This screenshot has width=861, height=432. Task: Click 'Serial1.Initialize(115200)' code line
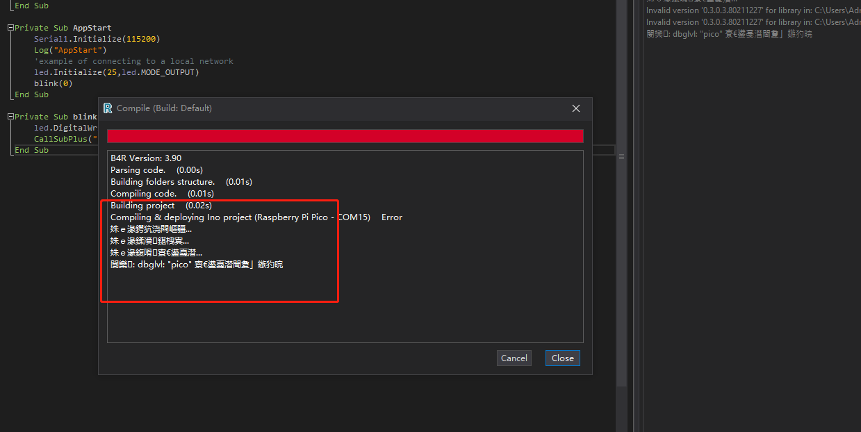pos(97,39)
